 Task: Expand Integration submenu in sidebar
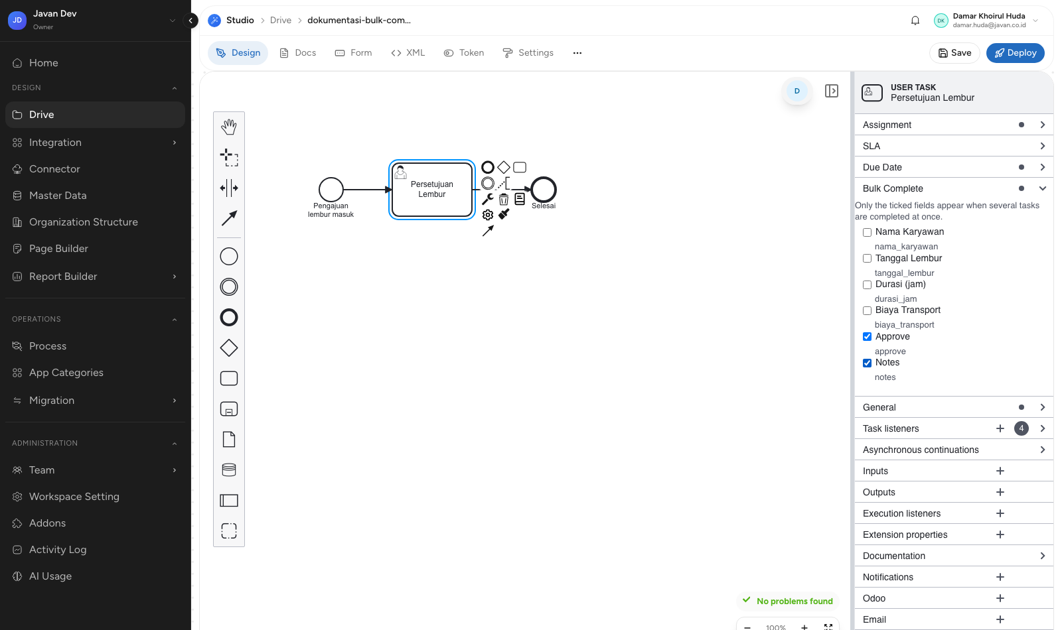95,143
